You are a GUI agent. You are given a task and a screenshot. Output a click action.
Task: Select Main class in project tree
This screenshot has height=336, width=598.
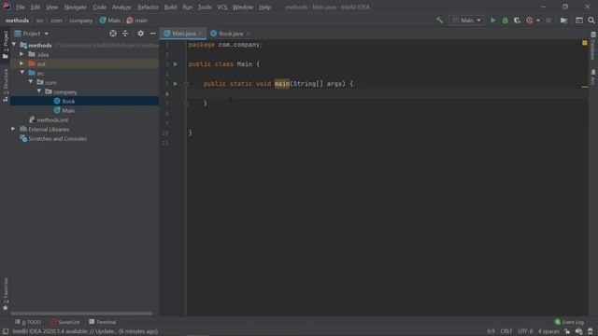click(x=68, y=110)
